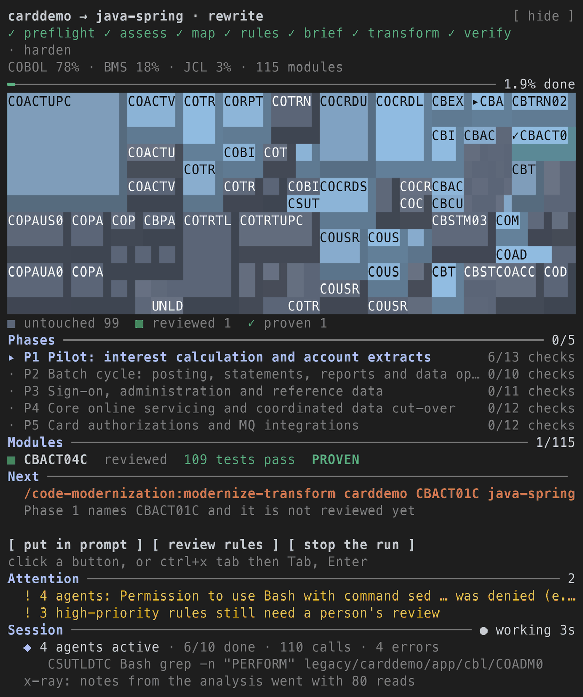This screenshot has height=697, width=583.
Task: Select the review rules button
Action: [x=215, y=545]
